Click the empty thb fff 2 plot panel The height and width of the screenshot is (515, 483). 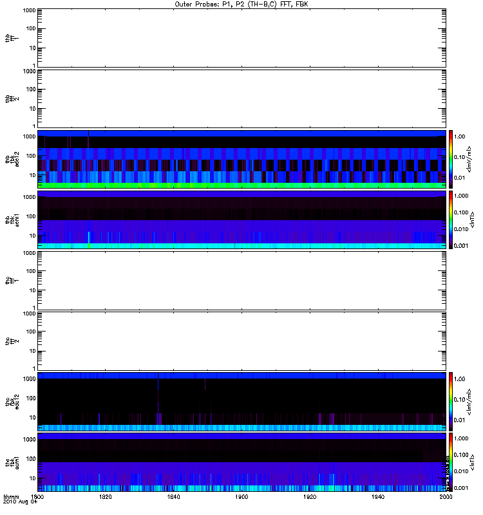(x=242, y=98)
